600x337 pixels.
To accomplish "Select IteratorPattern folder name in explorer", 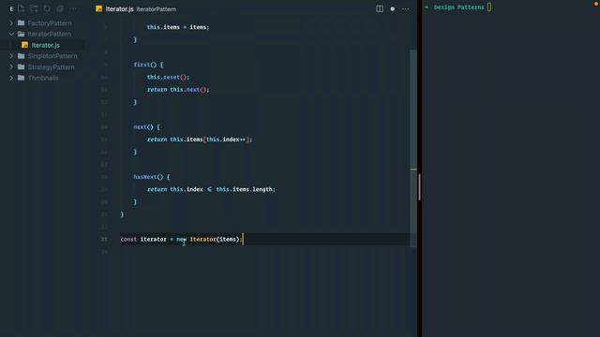I will tap(50, 34).
